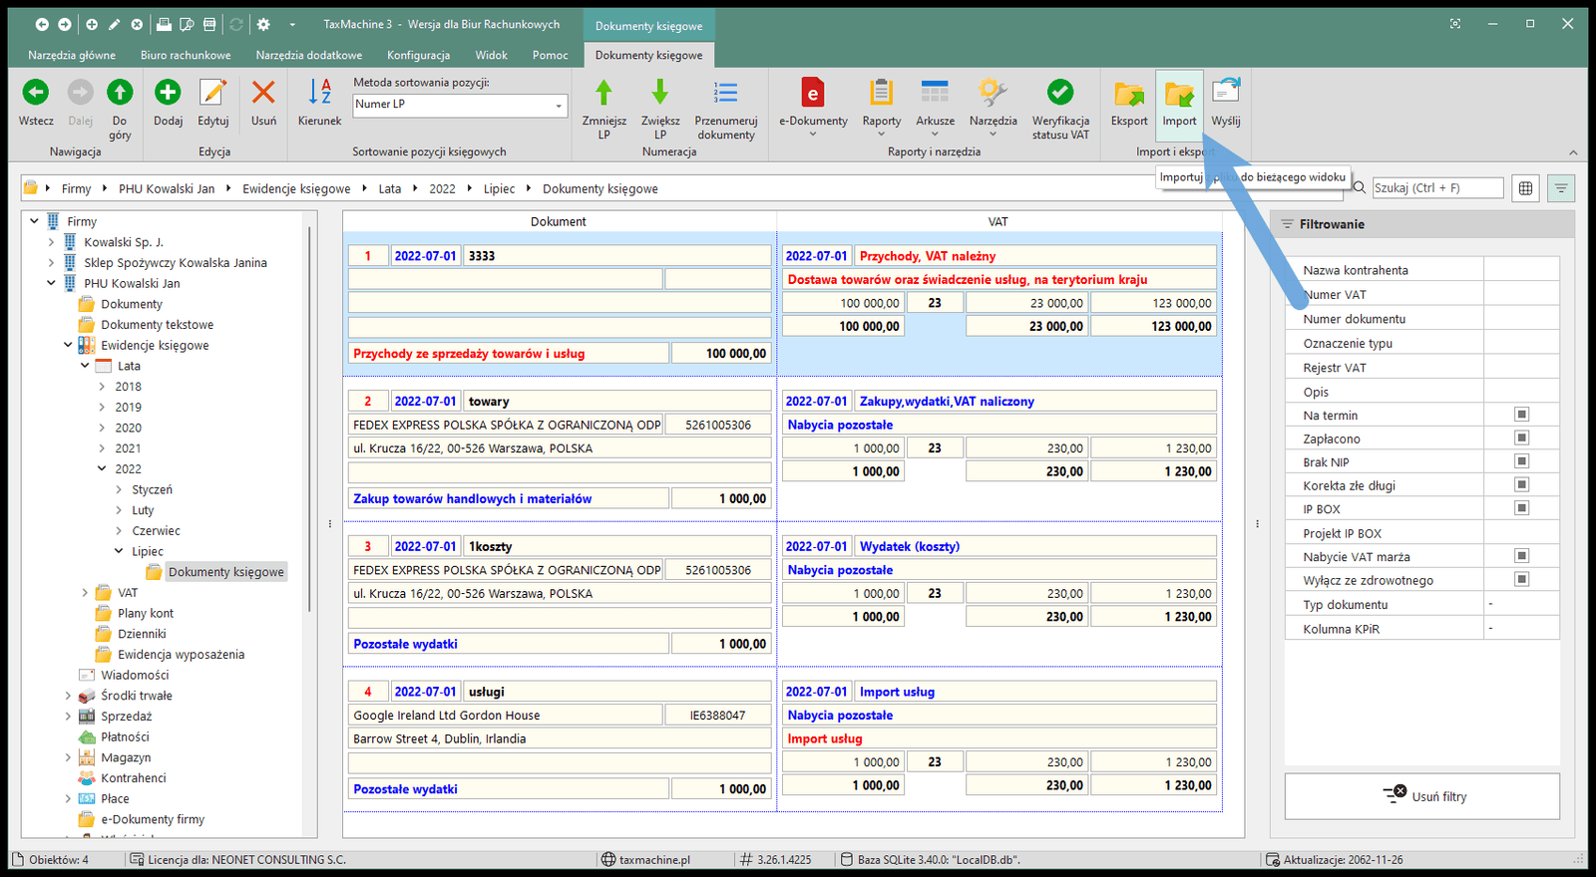
Task: Click the red Usuń delete icon
Action: (x=263, y=94)
